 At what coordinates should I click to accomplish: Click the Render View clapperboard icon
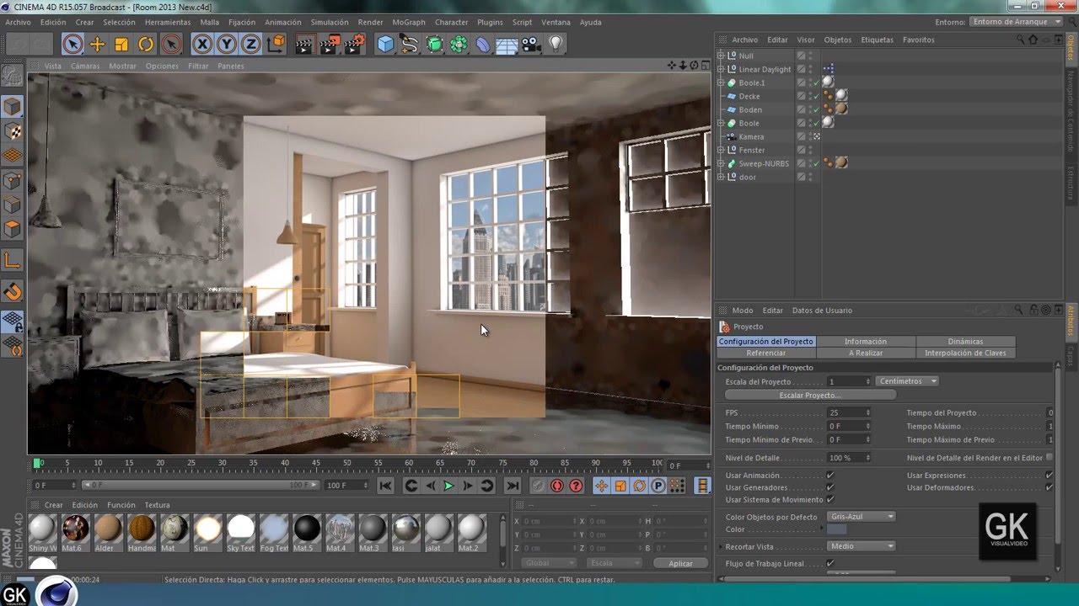coord(305,45)
